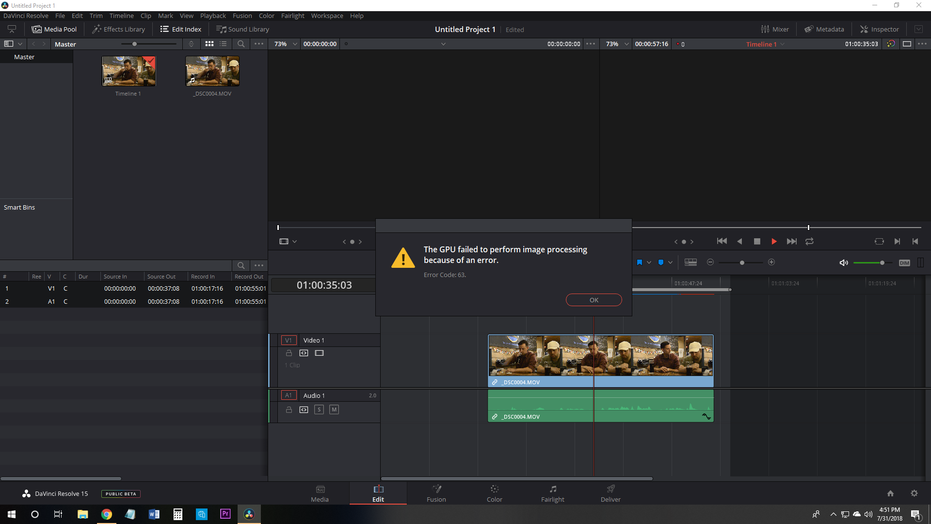Solo the Audio 1 track
Screen dimensions: 931x524
point(319,409)
